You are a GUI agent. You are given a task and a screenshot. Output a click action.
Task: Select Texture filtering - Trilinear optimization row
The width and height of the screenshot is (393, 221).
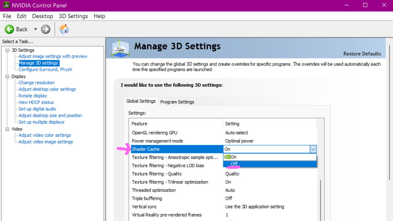(224, 182)
